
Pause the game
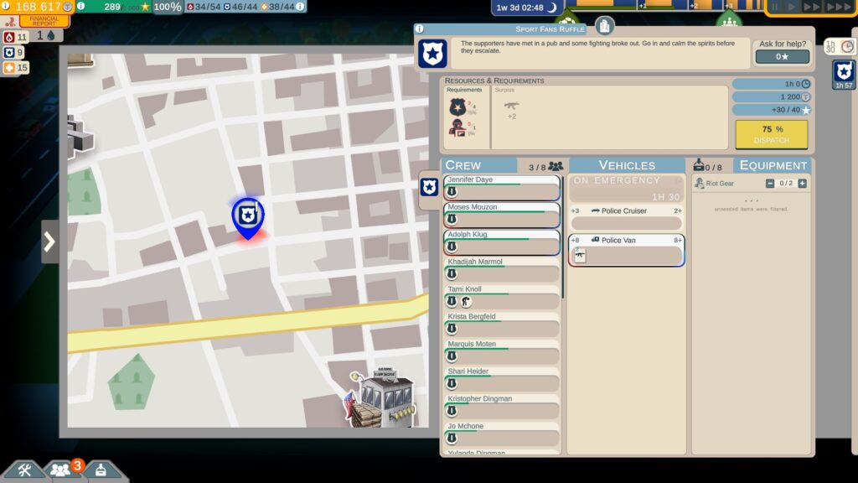pos(775,7)
